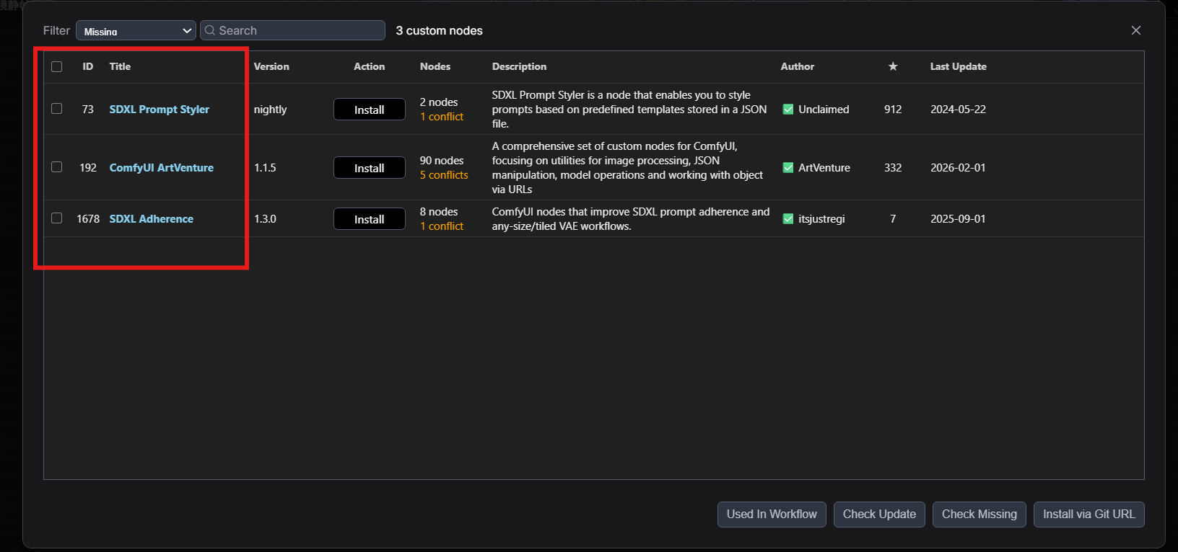Click the date 2026-02-01
The width and height of the screenshot is (1178, 552).
point(958,168)
